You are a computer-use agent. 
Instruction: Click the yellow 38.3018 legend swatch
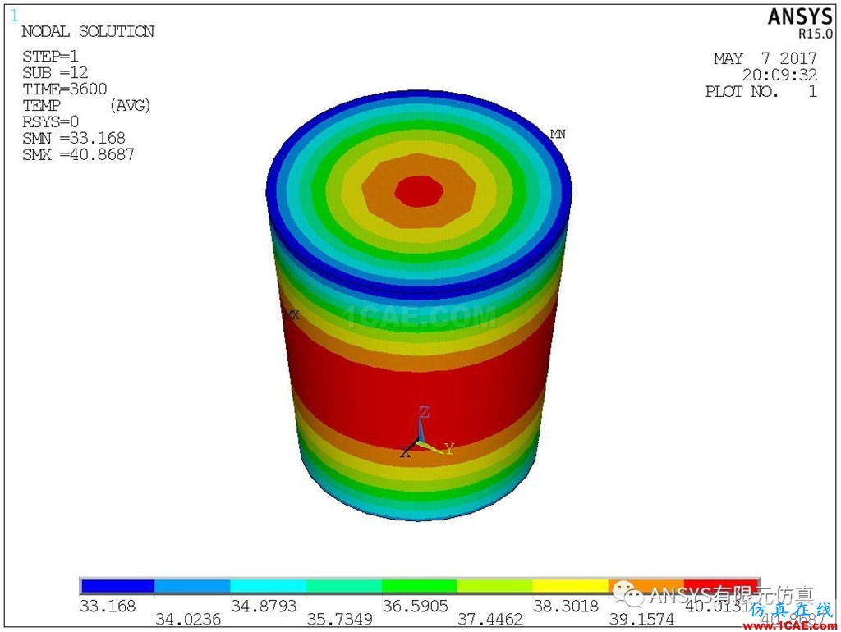[x=570, y=585]
